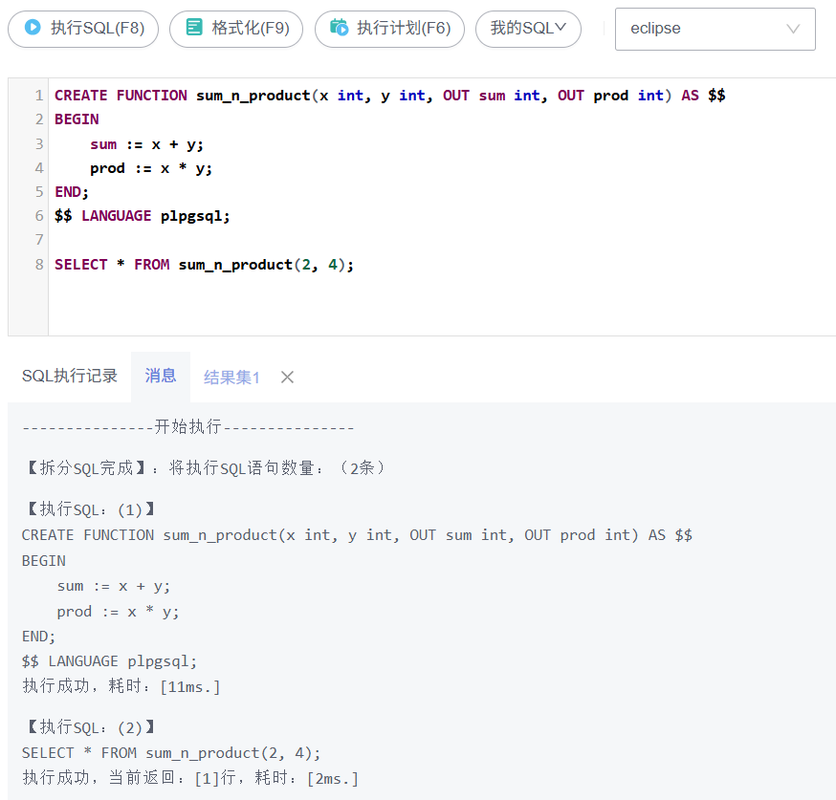Click 开始执行 header line in messages

pyautogui.click(x=187, y=426)
